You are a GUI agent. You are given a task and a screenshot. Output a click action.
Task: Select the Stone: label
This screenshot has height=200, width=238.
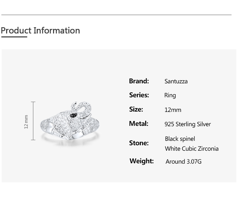139,143
